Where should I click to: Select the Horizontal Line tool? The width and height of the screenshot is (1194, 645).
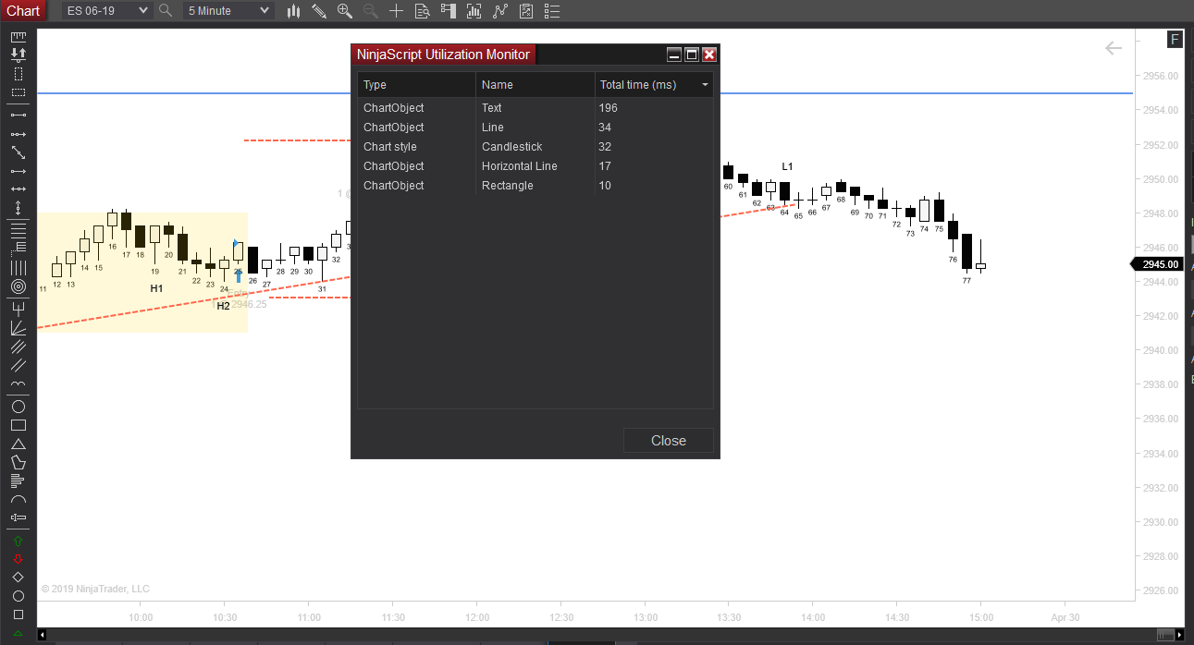18,189
